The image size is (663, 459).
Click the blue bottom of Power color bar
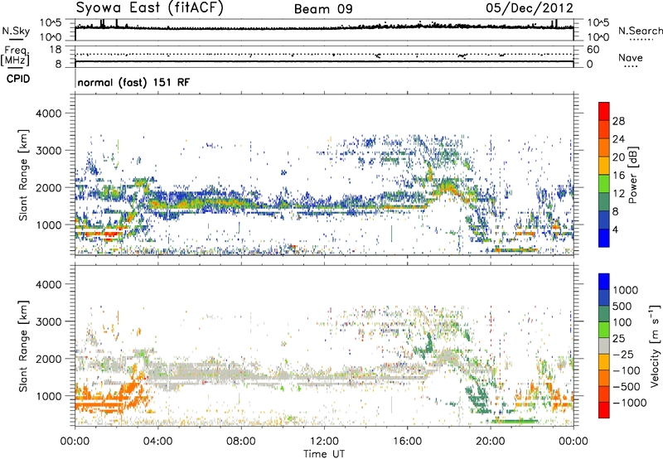pos(604,238)
